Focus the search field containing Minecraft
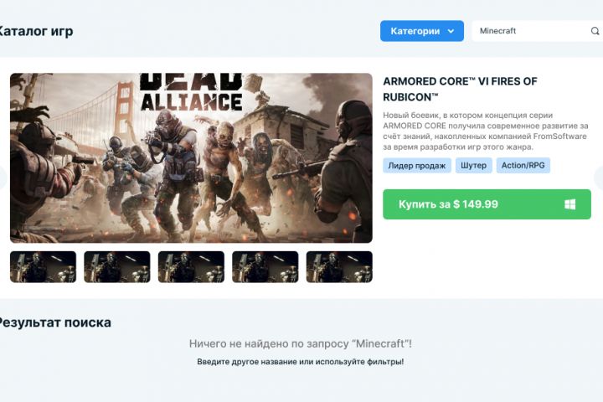The width and height of the screenshot is (603, 402). (x=537, y=31)
